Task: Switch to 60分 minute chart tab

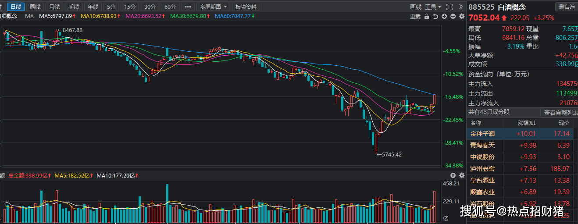Action: pos(169,7)
